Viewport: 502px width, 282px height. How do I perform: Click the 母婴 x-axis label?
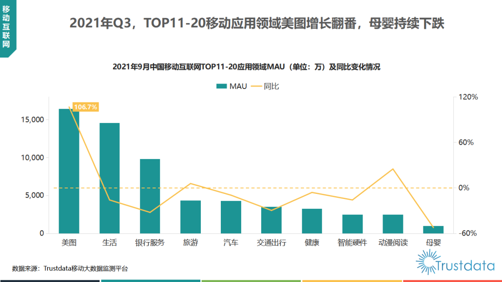(433, 243)
